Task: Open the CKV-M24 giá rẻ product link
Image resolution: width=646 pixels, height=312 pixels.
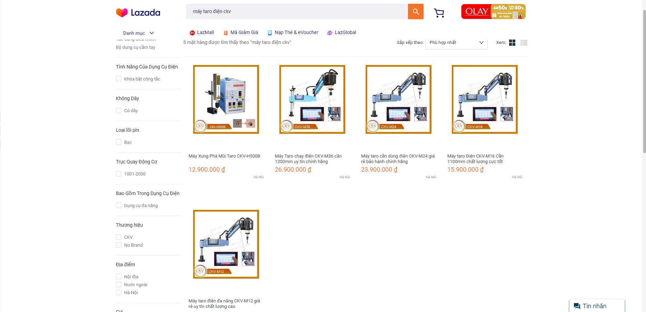Action: [398, 159]
